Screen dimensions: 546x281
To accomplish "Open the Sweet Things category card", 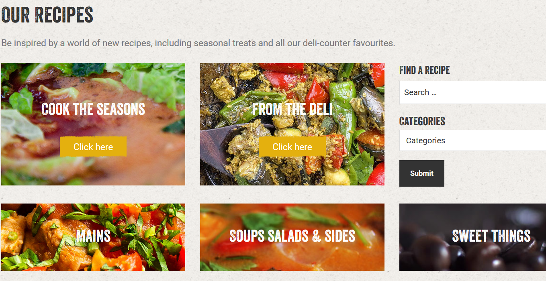I will pyautogui.click(x=472, y=237).
